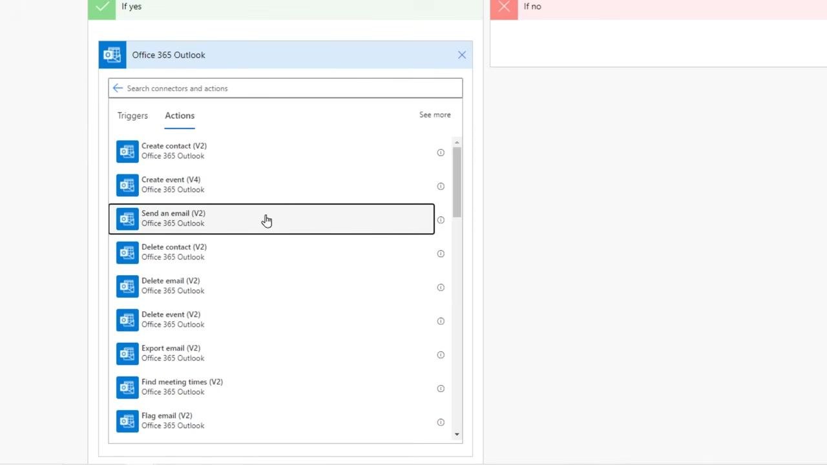
Task: Click the scroll down arrow of actions list
Action: 457,434
